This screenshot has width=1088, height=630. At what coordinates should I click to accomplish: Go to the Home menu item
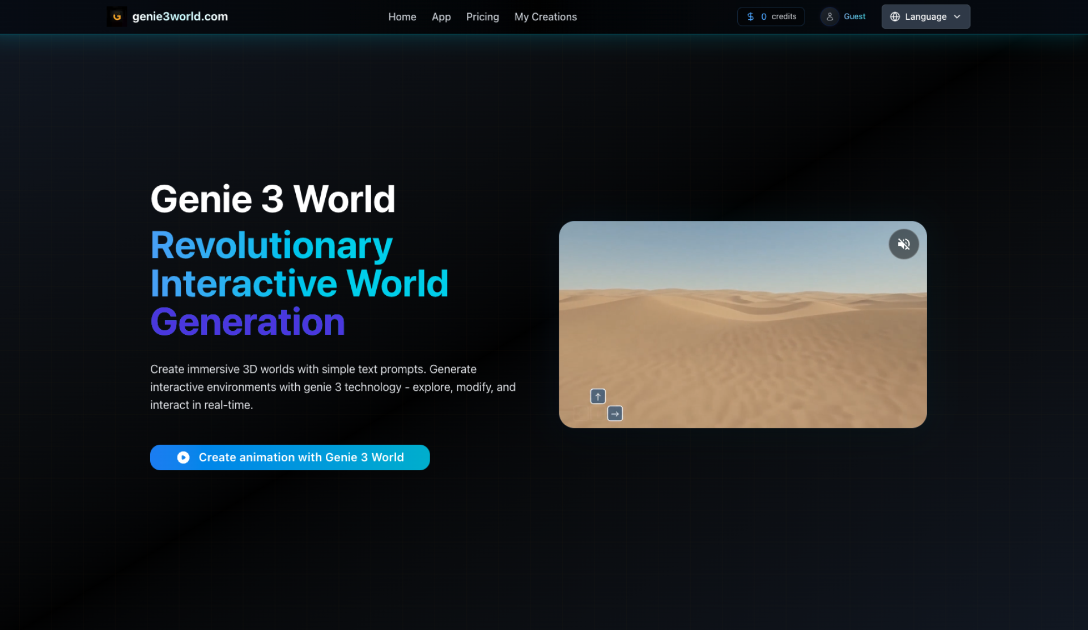click(x=402, y=17)
